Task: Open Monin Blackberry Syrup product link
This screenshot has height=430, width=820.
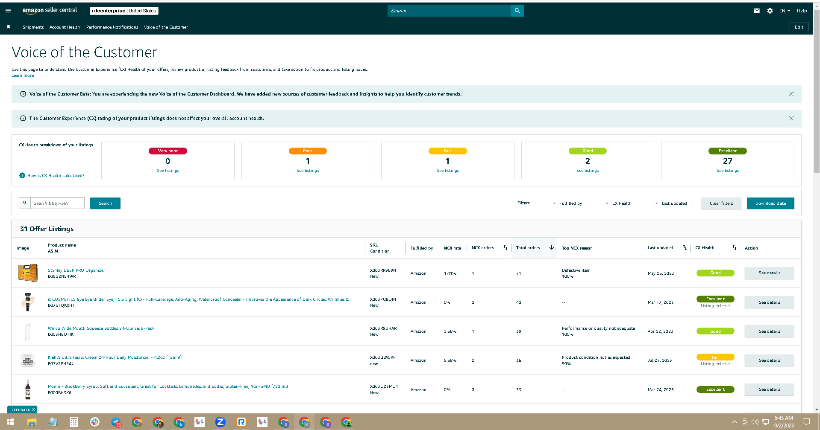Action: [x=168, y=386]
